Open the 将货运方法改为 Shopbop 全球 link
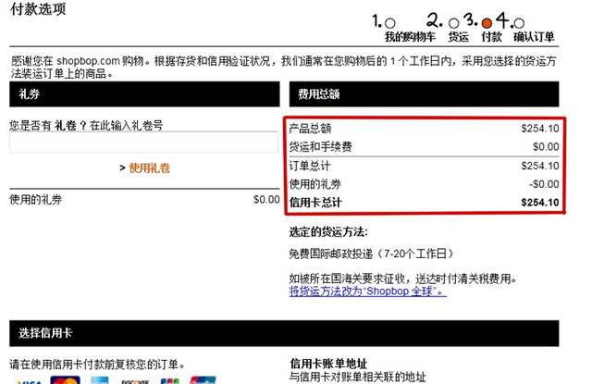This screenshot has height=384, width=592. [368, 291]
